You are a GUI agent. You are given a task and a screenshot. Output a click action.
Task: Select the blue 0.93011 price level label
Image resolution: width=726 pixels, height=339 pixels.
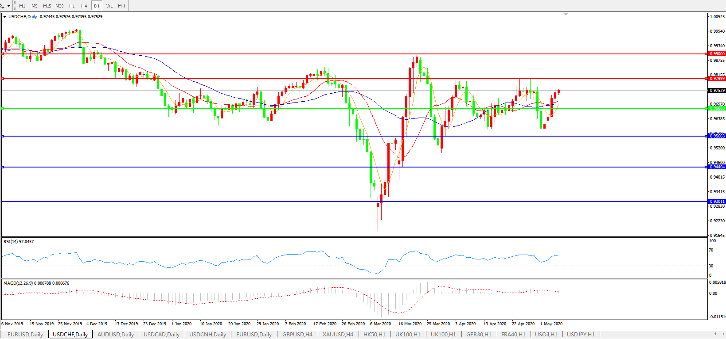pos(717,202)
